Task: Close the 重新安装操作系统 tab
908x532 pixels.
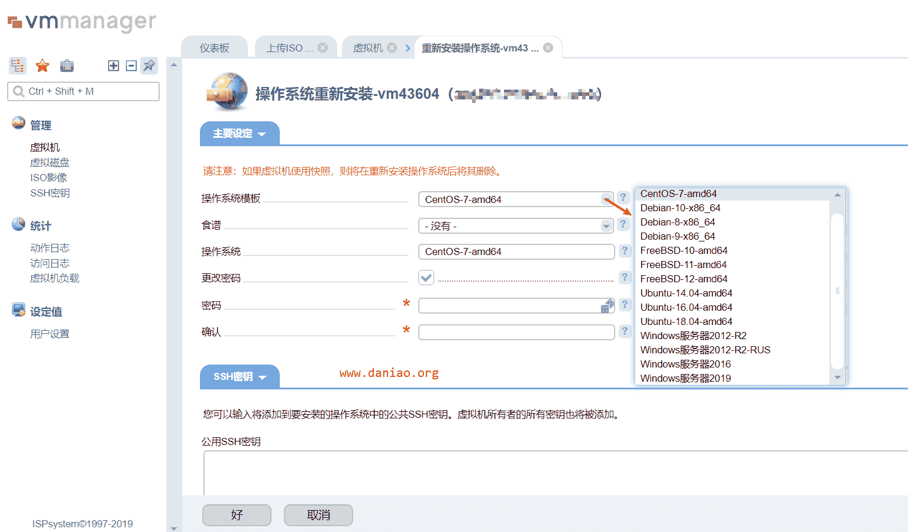Action: tap(548, 47)
